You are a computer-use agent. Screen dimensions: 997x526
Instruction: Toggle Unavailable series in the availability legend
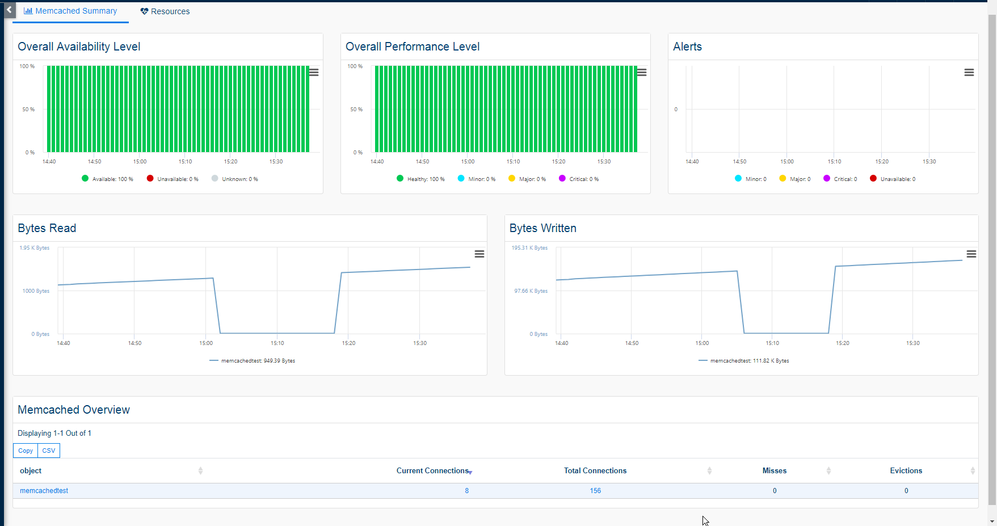coord(173,179)
